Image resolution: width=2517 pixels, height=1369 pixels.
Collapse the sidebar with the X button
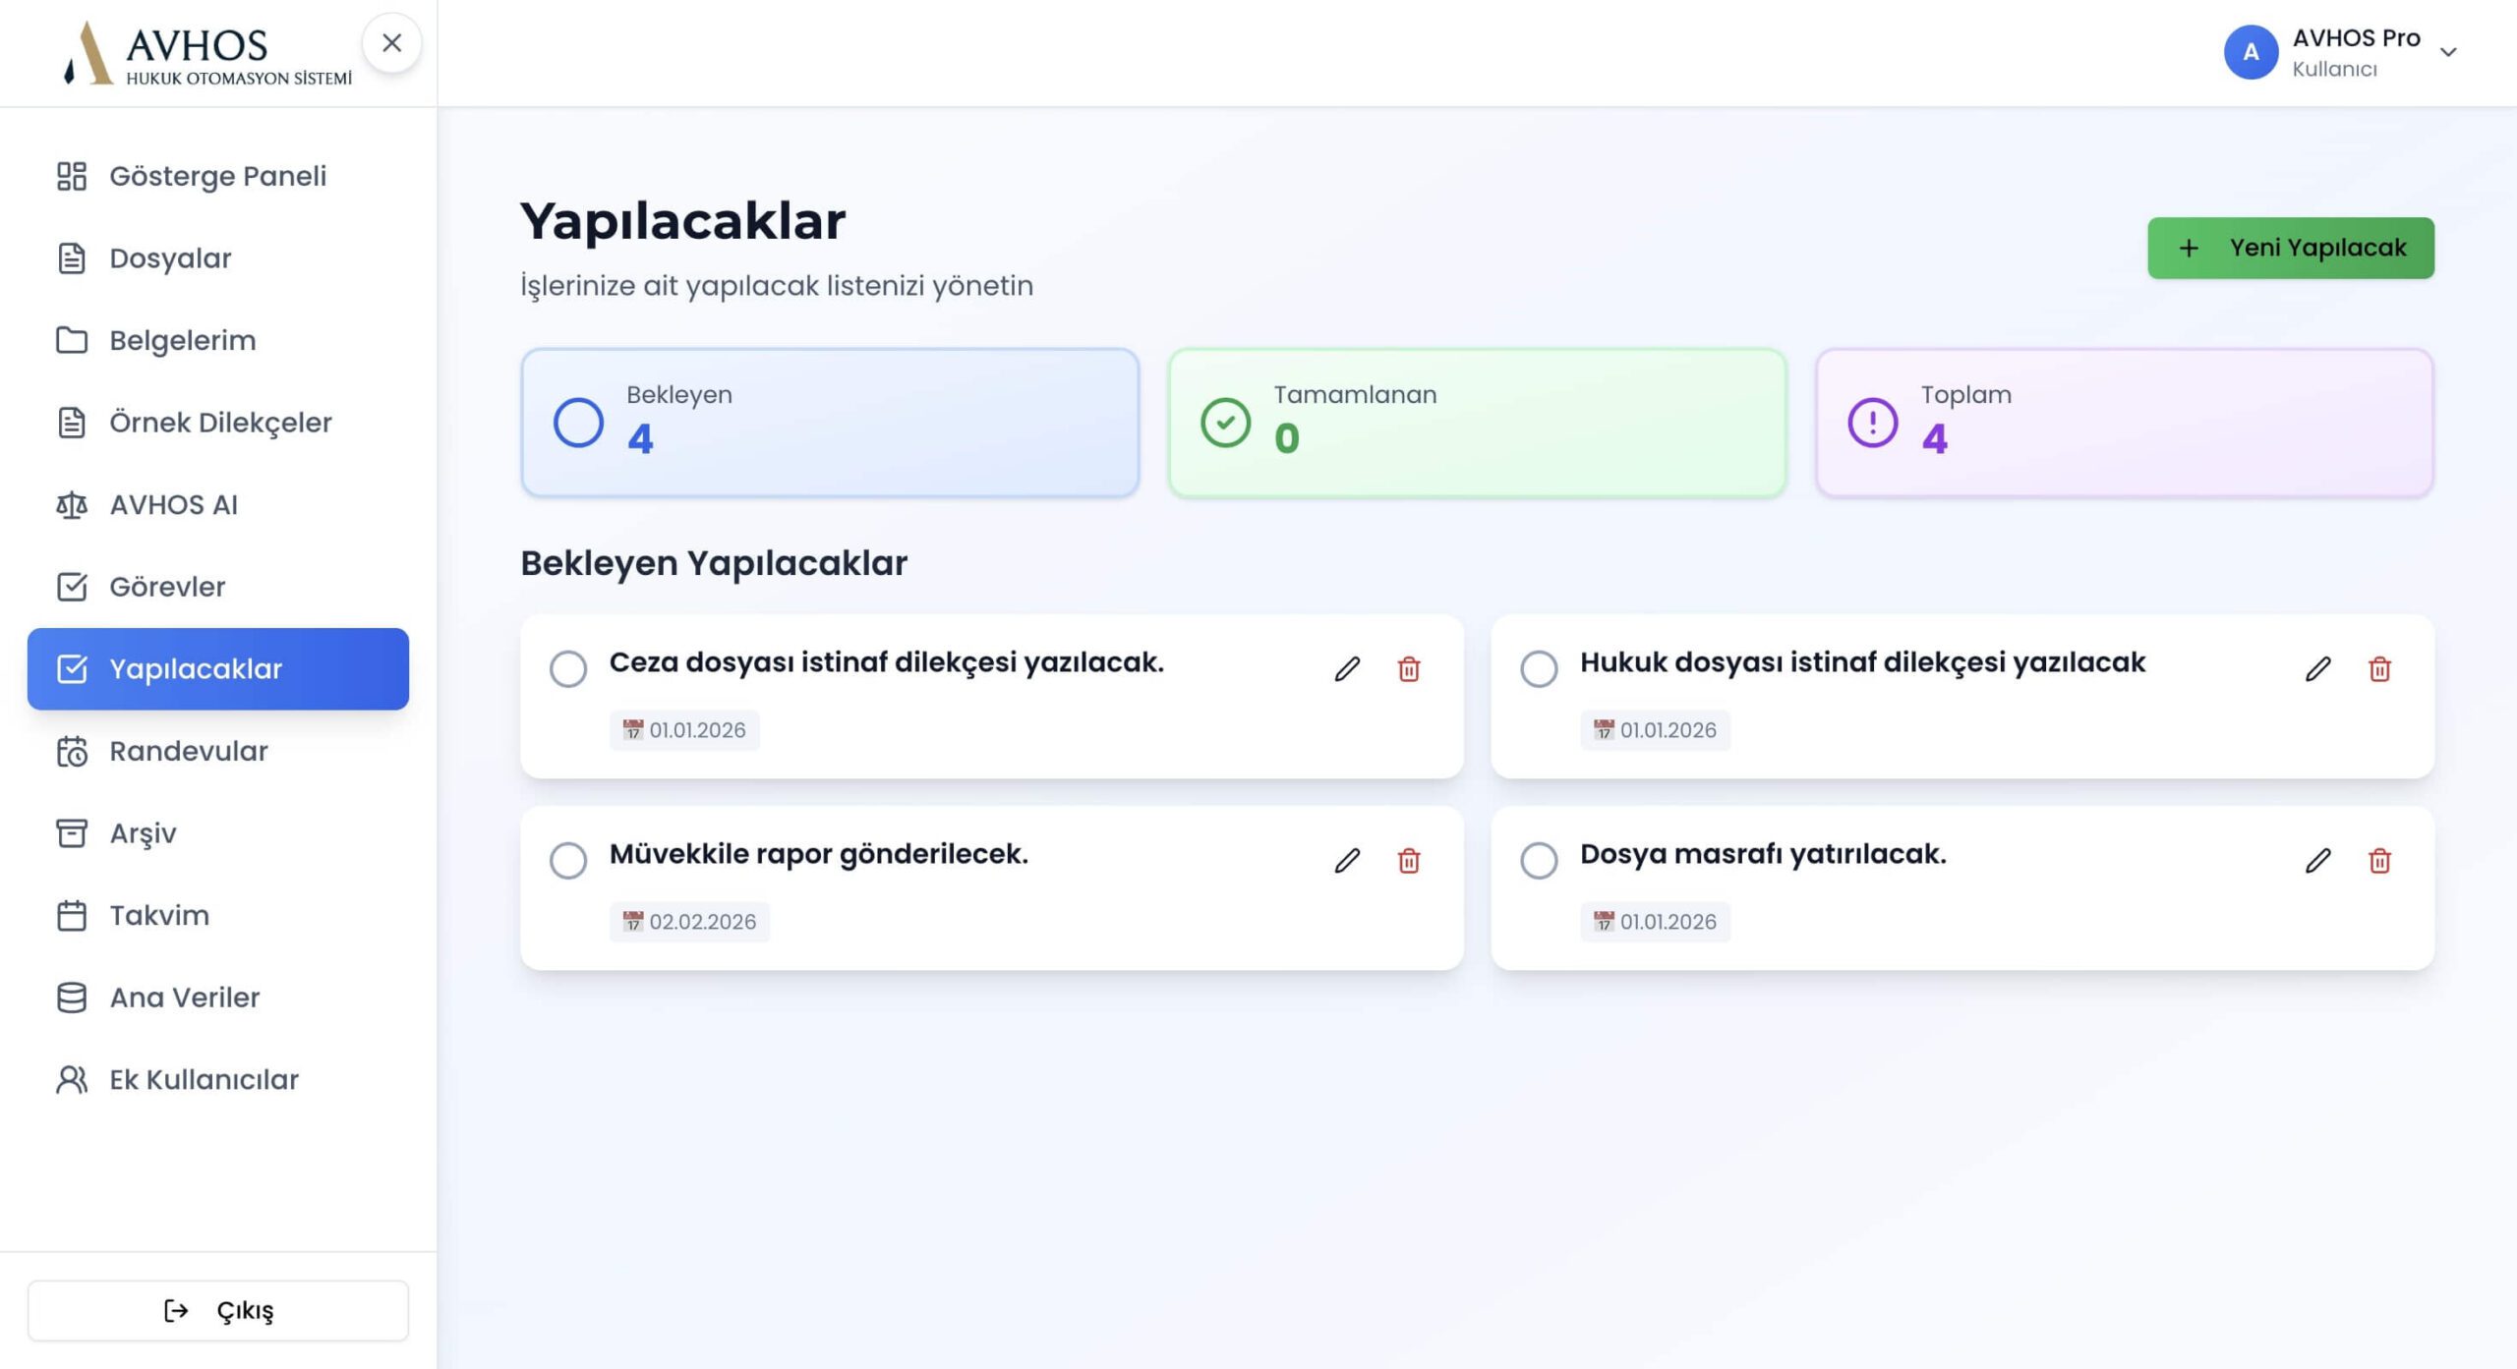coord(391,43)
